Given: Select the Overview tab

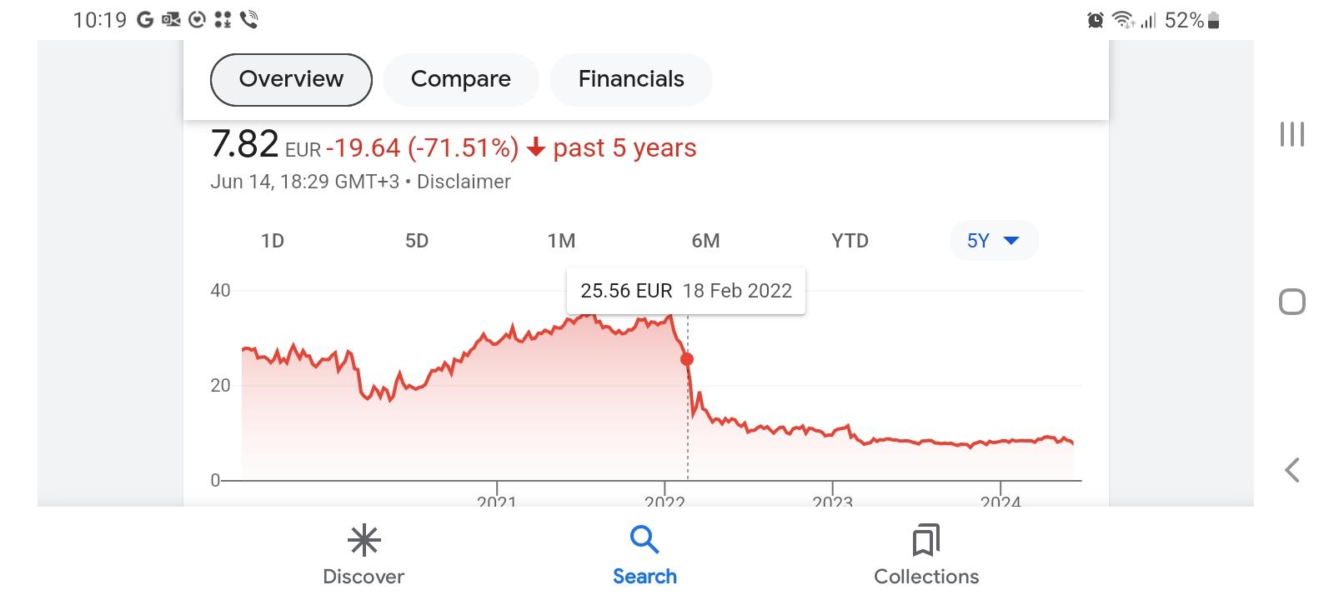Looking at the screenshot, I should [x=291, y=79].
